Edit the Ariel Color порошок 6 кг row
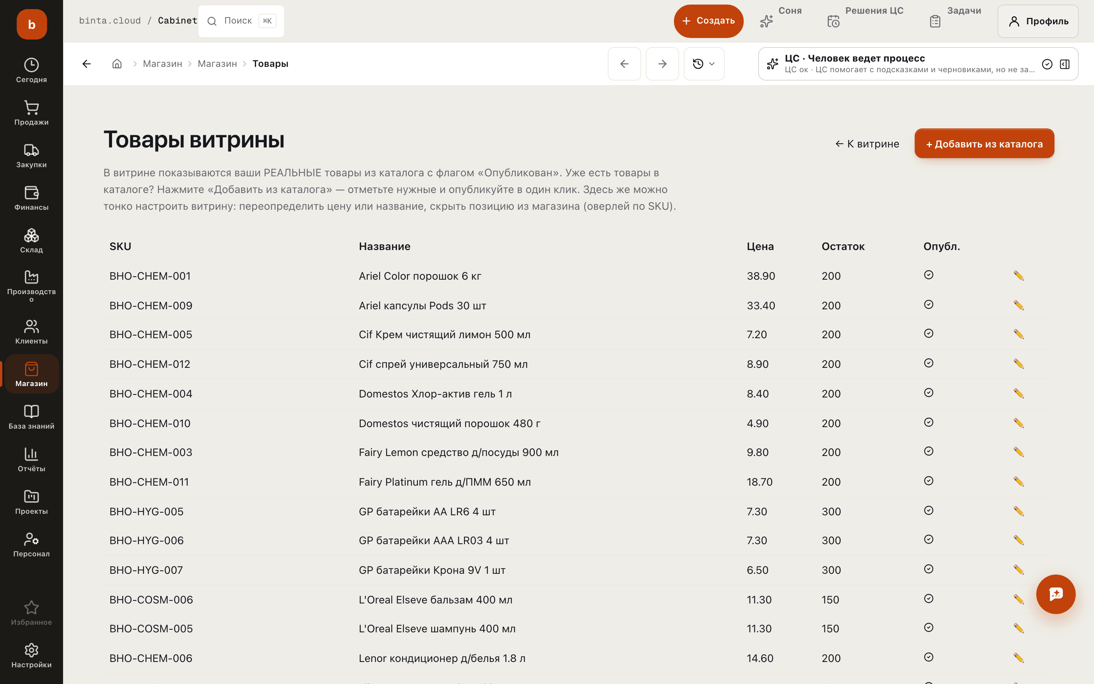The image size is (1094, 684). pyautogui.click(x=1018, y=275)
